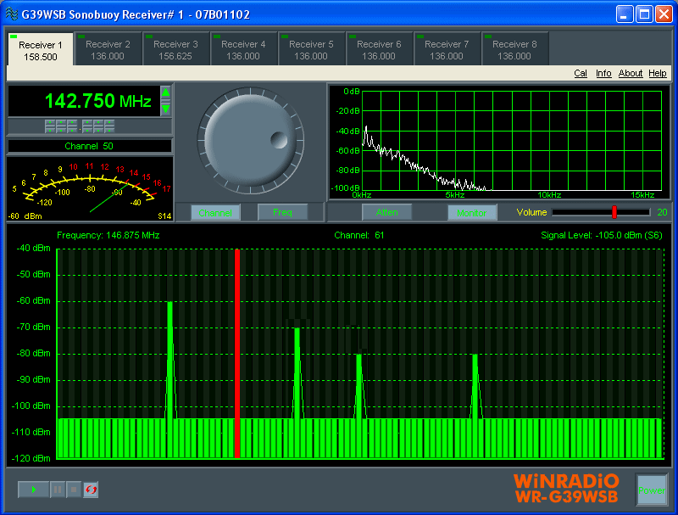
Task: Click the frequency down arrow stepper
Action: pos(166,108)
